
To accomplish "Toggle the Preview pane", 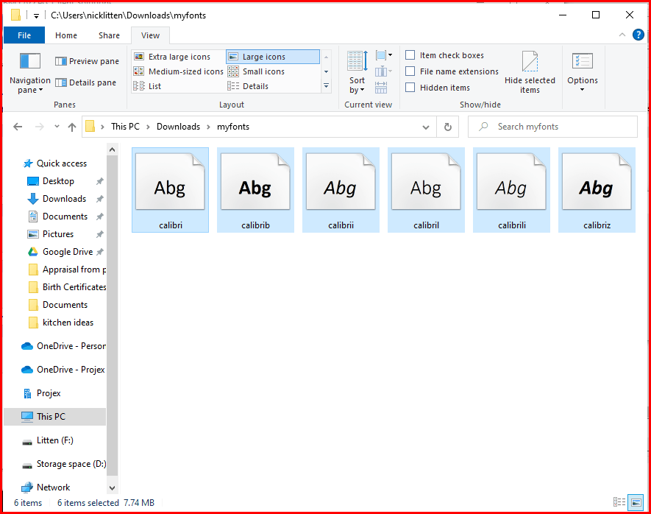I will [88, 61].
